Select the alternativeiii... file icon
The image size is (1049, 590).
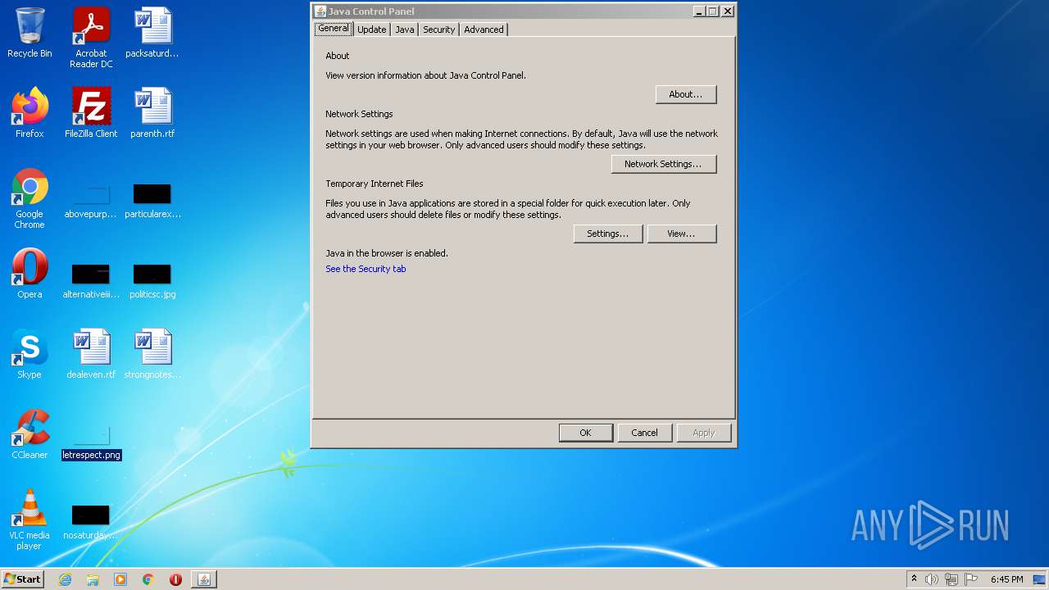[91, 281]
